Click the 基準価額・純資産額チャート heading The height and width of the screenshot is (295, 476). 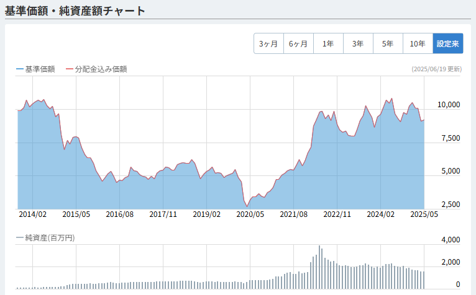pos(75,11)
